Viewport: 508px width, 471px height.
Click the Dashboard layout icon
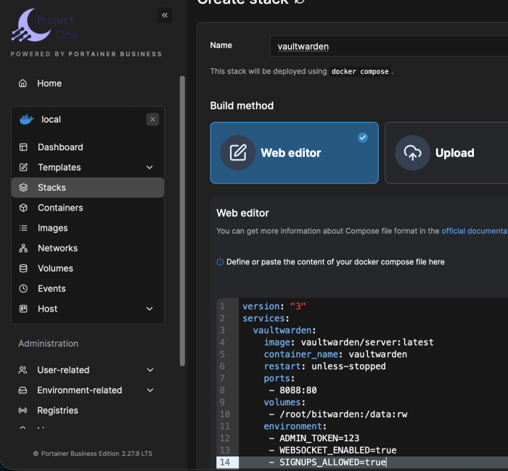(x=23, y=147)
